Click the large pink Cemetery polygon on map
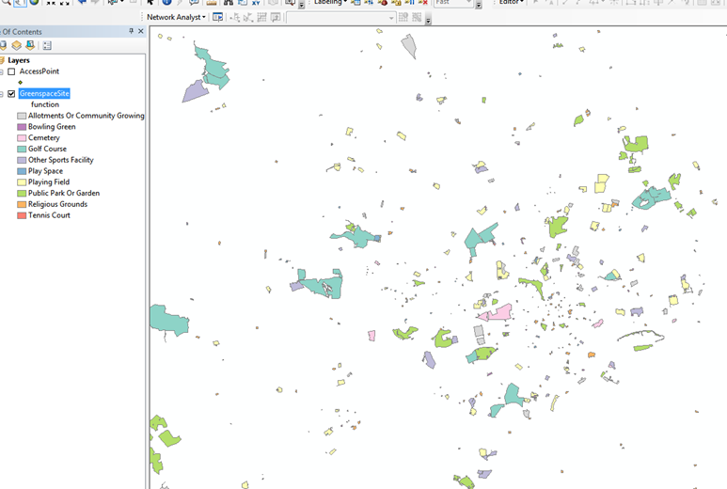This screenshot has width=727, height=489. pos(499,313)
